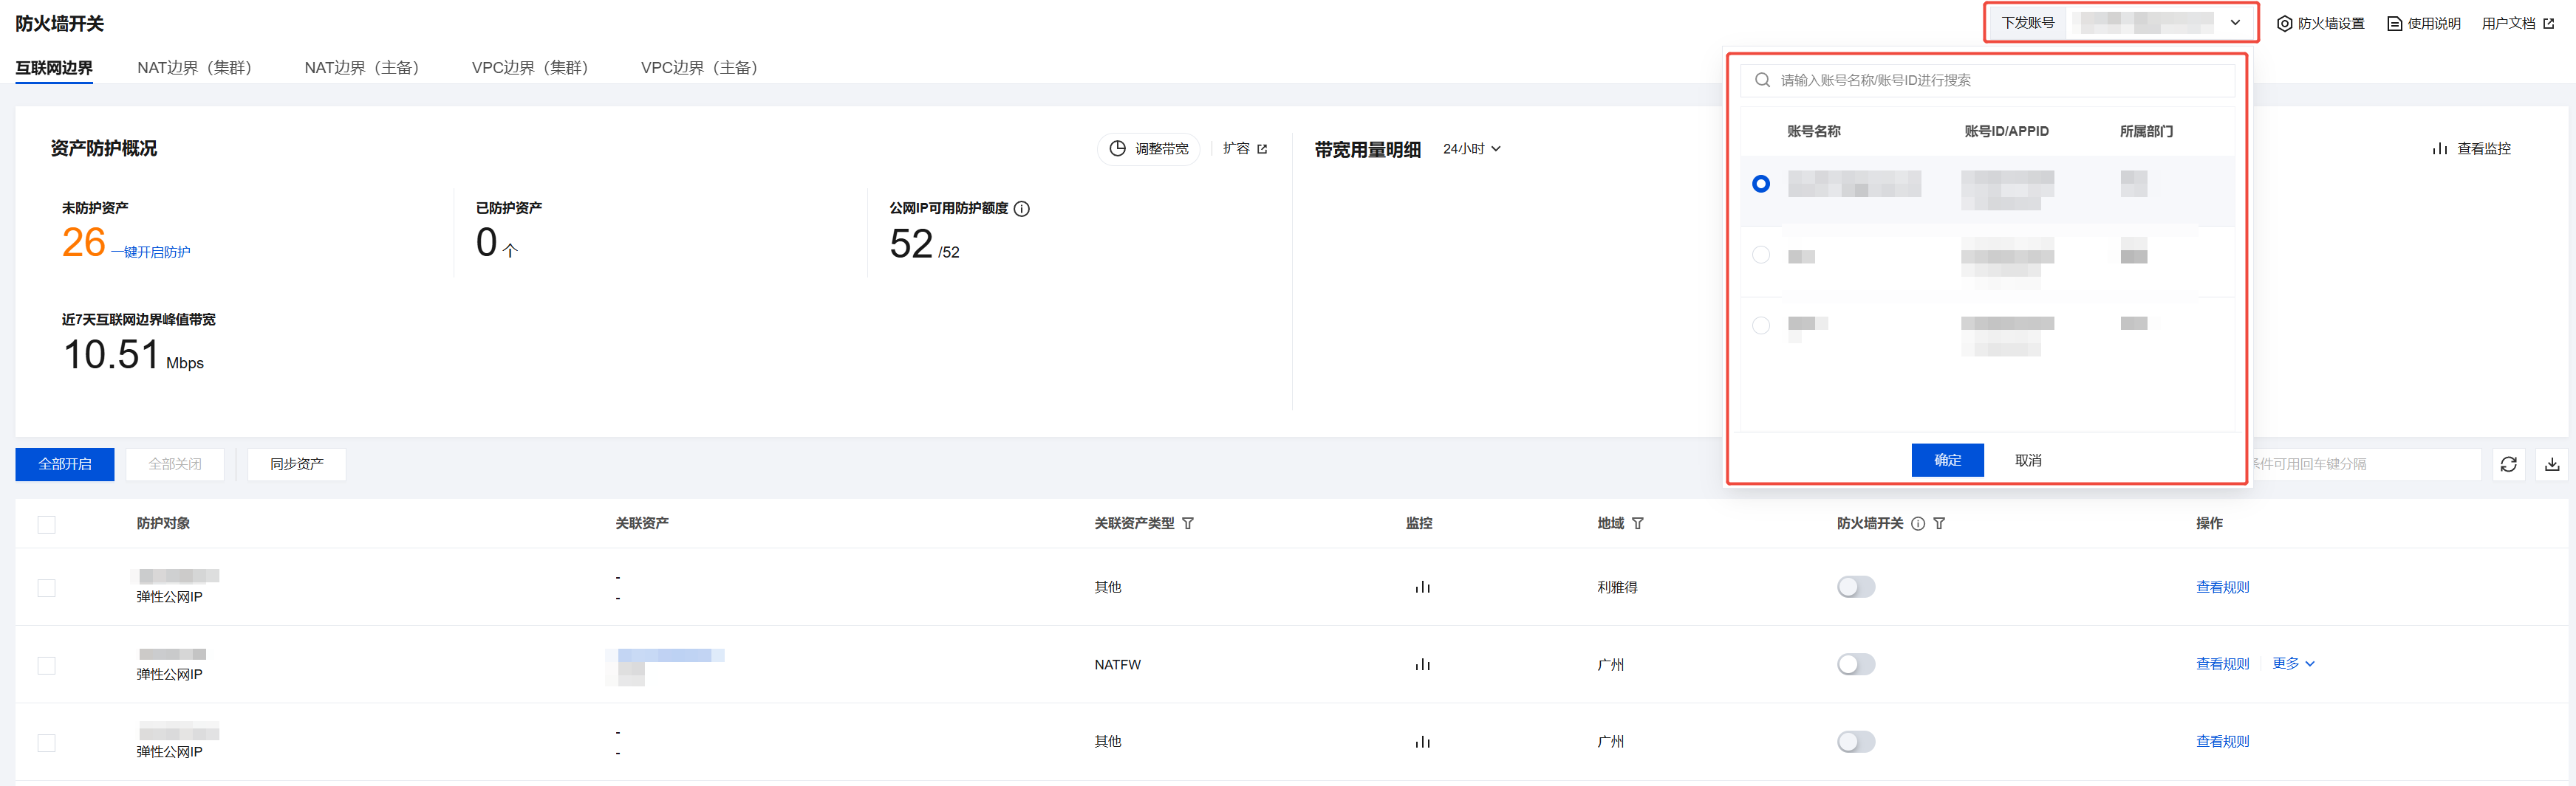Click the account name/ID search field
This screenshot has width=2576, height=786.
click(1987, 80)
